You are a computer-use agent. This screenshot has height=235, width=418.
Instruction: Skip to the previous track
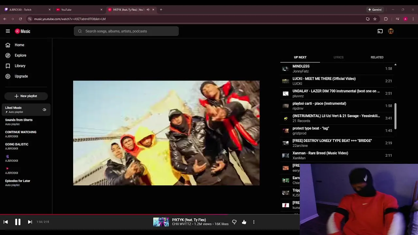[6, 222]
